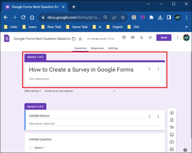Click the form name in header
This screenshot has height=153, width=192.
click(x=42, y=39)
